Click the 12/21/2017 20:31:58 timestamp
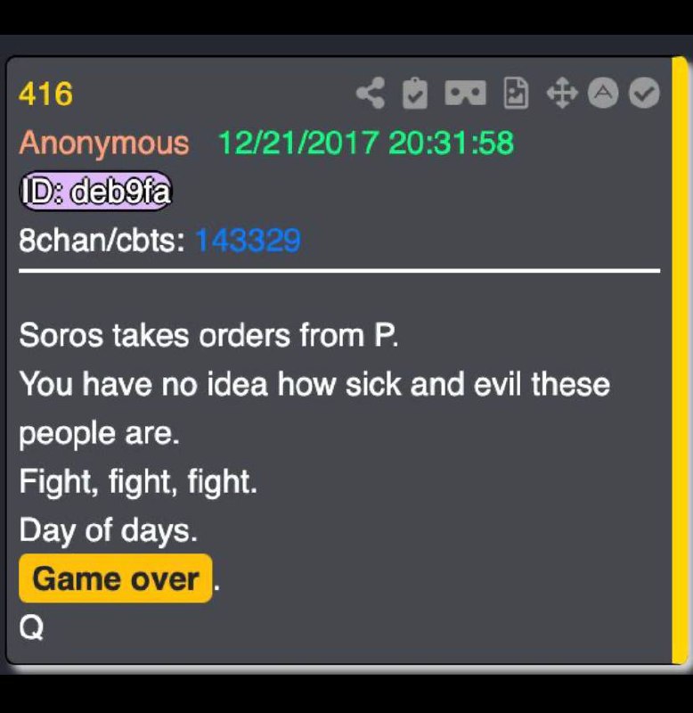Viewport: 693px width, 713px height. 366,143
